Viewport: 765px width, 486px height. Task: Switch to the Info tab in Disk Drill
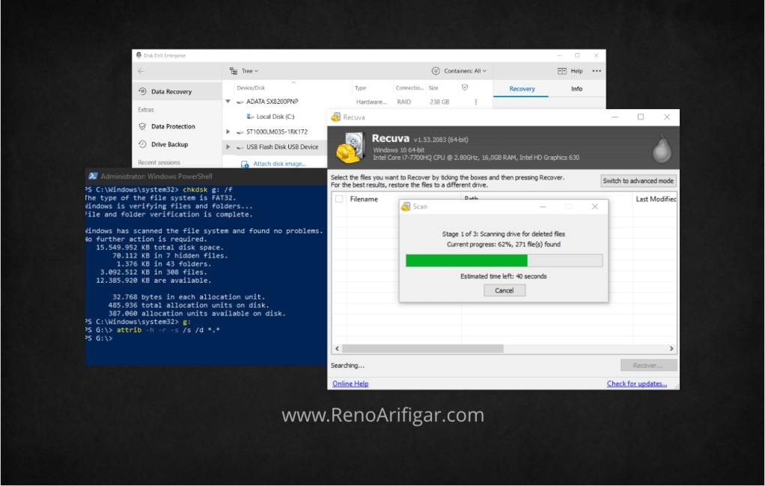coord(576,88)
